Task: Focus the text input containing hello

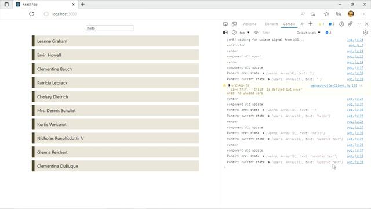Action: click(110, 28)
